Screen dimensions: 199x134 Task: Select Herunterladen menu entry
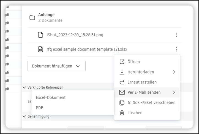[141, 72]
